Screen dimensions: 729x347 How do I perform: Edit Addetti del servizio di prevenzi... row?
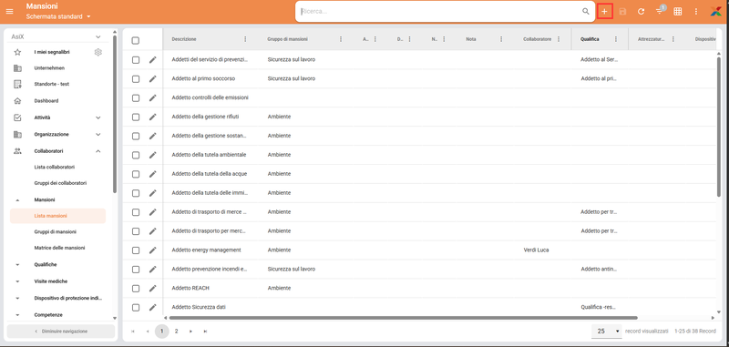pos(152,60)
